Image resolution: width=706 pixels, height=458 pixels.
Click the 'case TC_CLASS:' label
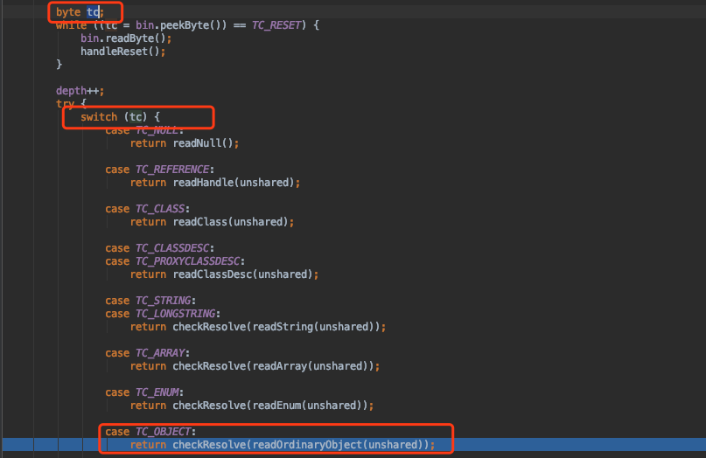(x=148, y=209)
